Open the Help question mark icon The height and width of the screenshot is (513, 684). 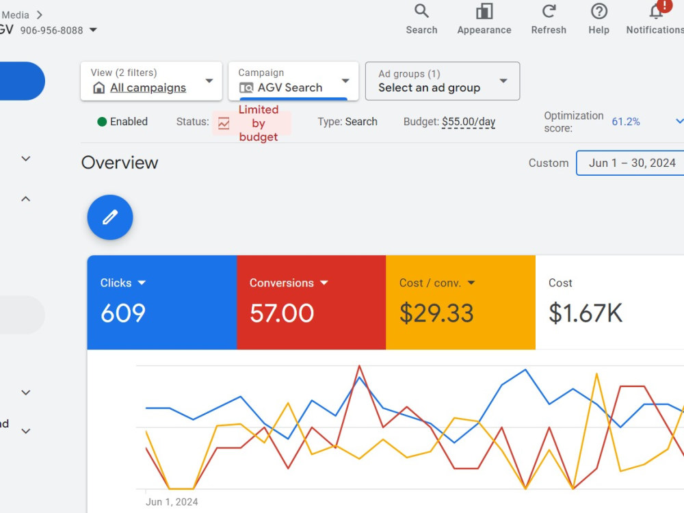pyautogui.click(x=599, y=12)
